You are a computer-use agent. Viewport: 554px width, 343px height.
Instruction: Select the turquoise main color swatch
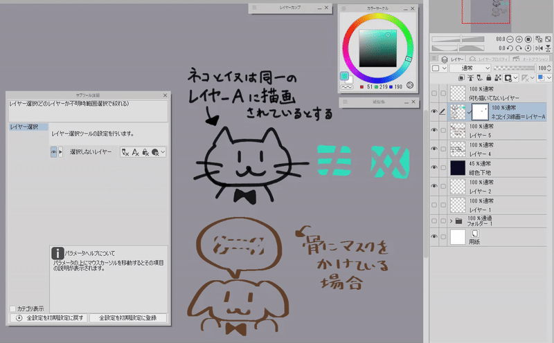(344, 75)
